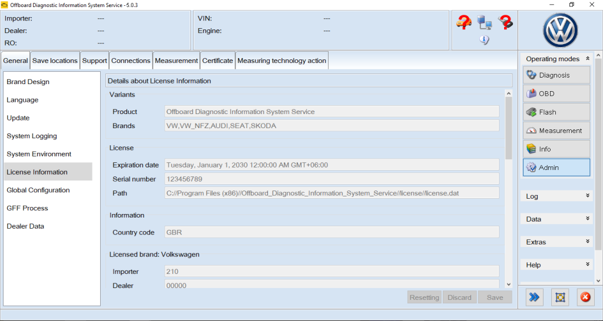Switch to the Measurement operating mode
Viewport: 603px width, 321px height.
[x=556, y=130]
